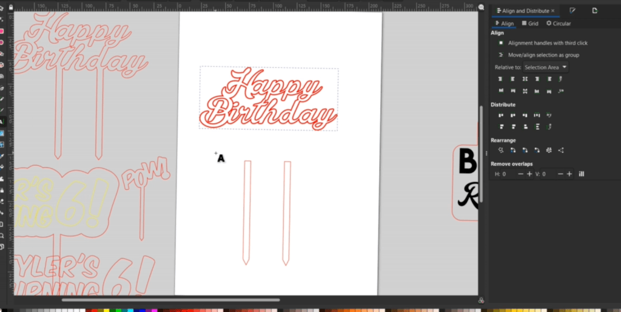Image resolution: width=621 pixels, height=312 pixels.
Task: Click the horizontal canvas scrollbar
Action: pyautogui.click(x=170, y=299)
